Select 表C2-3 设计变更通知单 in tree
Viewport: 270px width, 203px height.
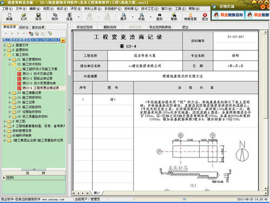click(x=39, y=83)
